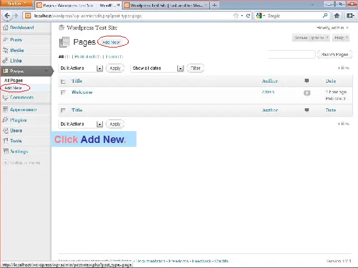The height and width of the screenshot is (268, 358).
Task: Click the Users icon in sidebar
Action: tap(5, 130)
